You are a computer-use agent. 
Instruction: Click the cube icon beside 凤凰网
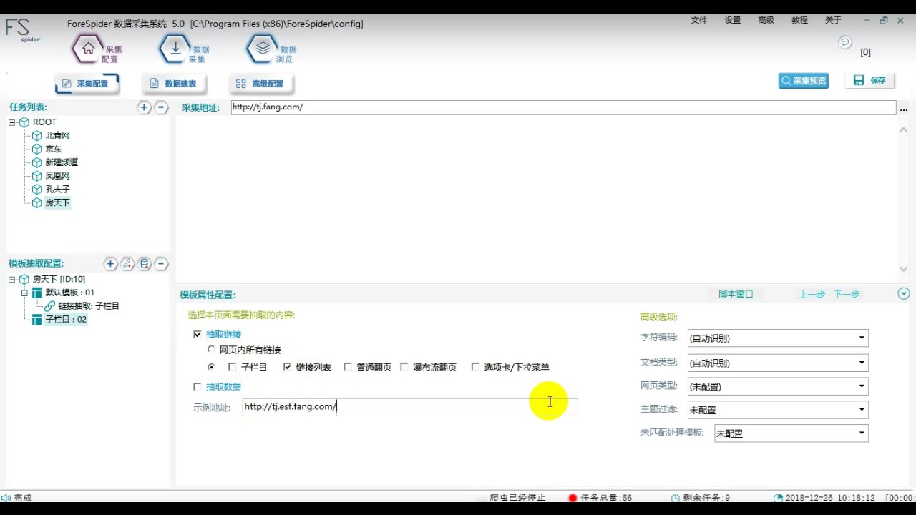pos(36,176)
